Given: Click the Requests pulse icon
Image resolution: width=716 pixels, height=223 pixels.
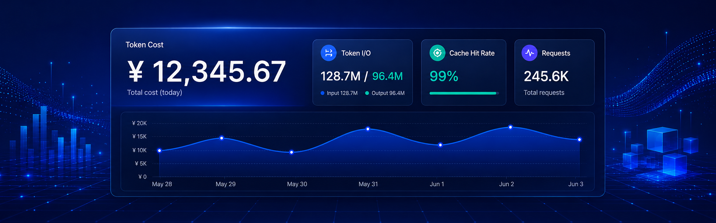Looking at the screenshot, I should click(529, 53).
